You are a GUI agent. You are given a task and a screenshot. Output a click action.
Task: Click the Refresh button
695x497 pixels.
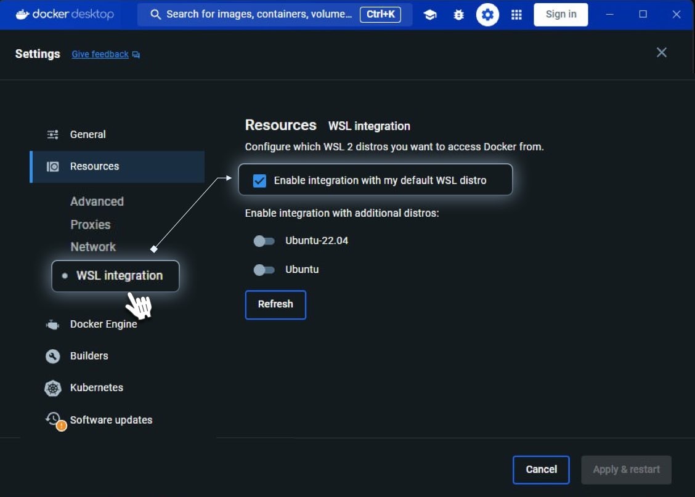(275, 305)
